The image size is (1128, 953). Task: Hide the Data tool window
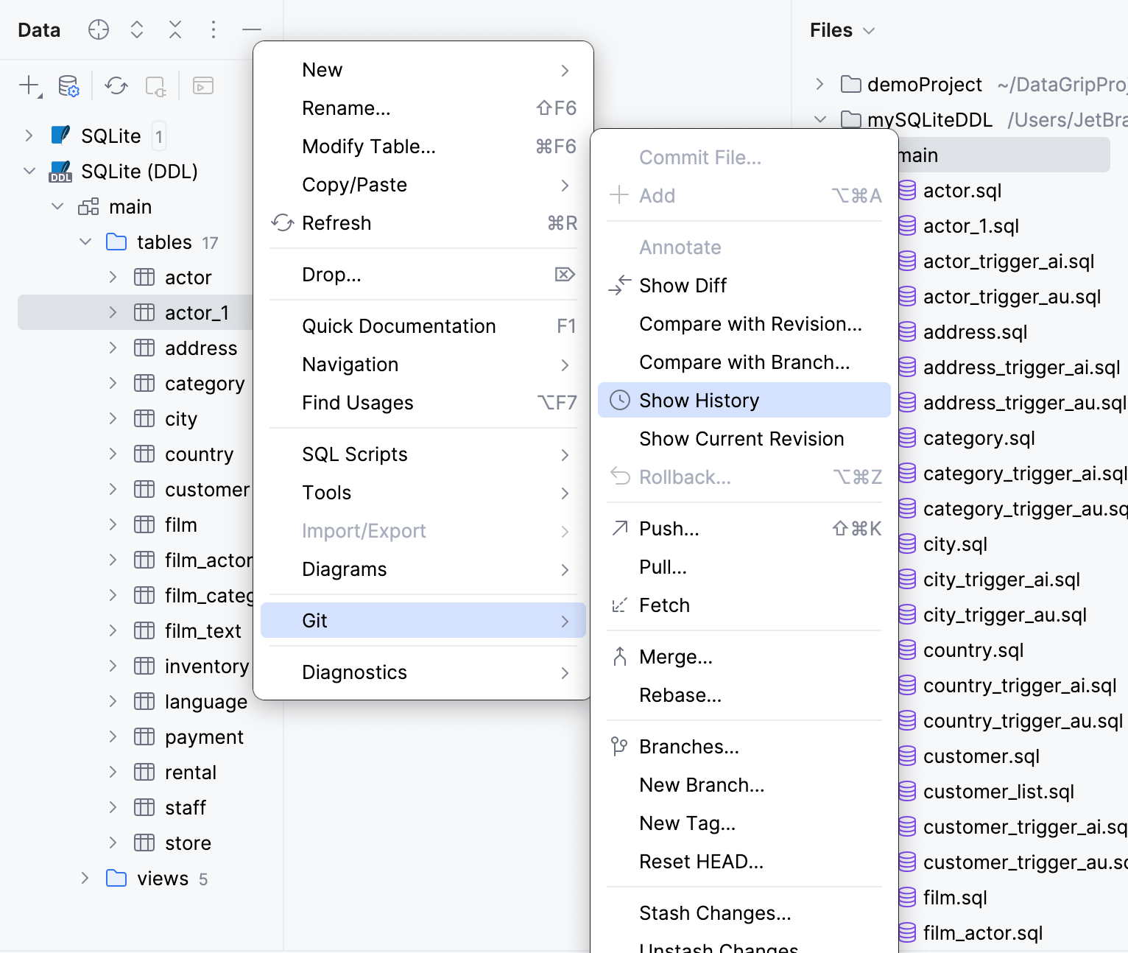(x=251, y=29)
